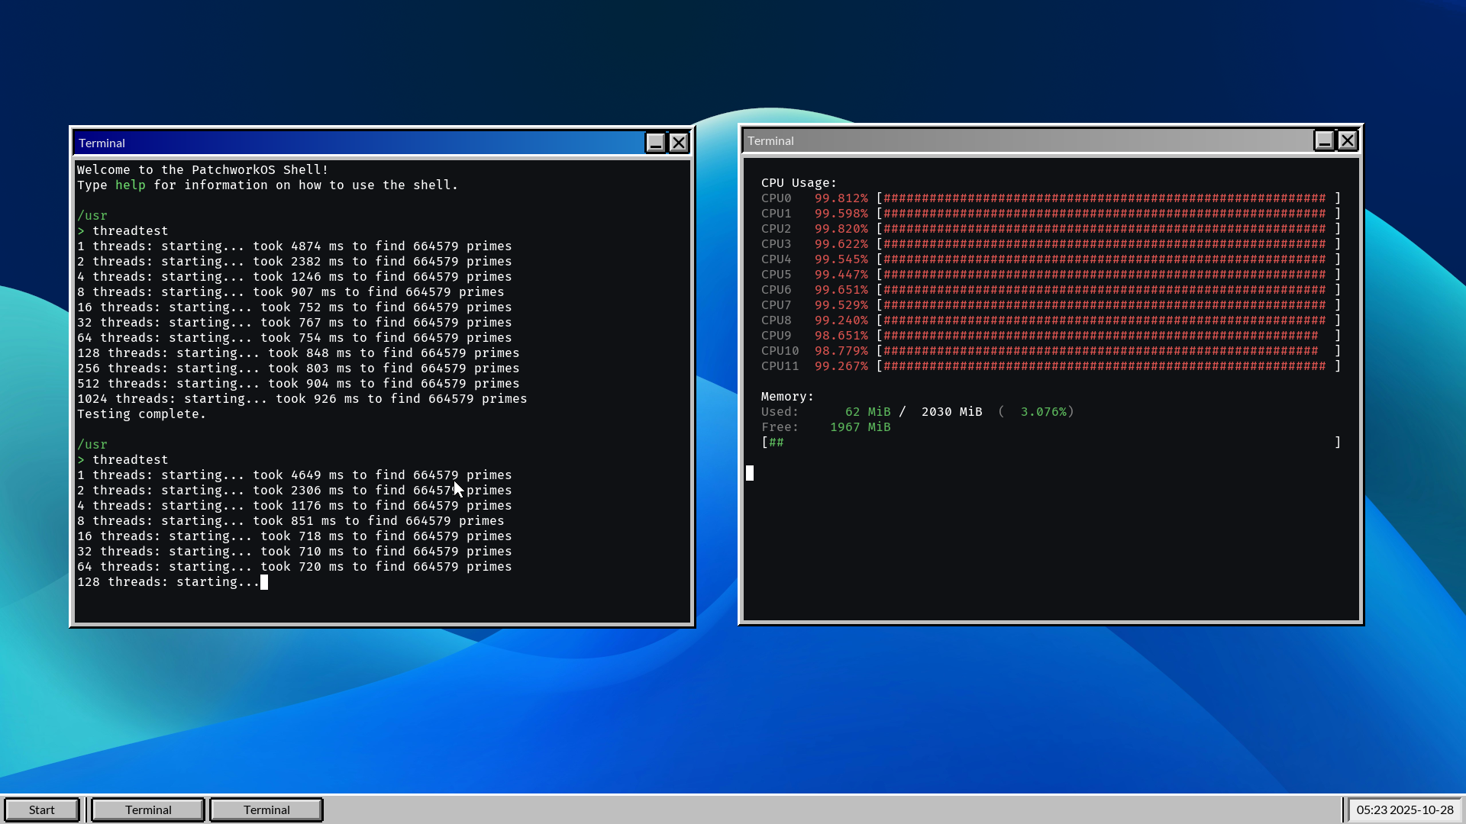
Task: Switch to first Terminal taskbar button
Action: pyautogui.click(x=148, y=810)
